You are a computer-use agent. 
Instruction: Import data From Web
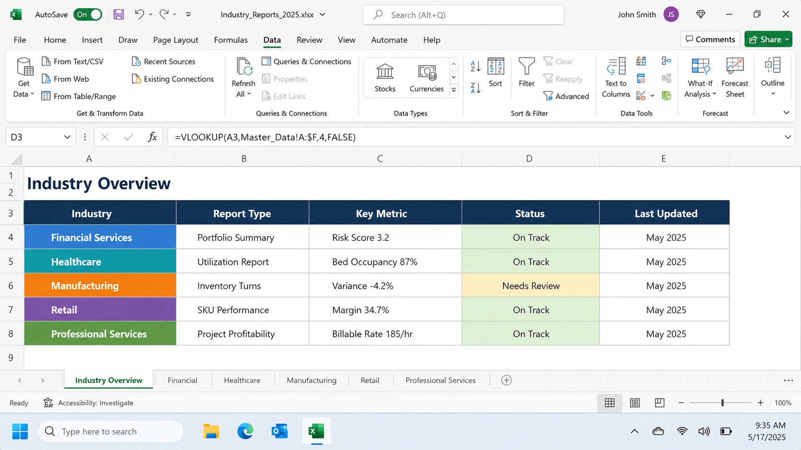pyautogui.click(x=65, y=79)
